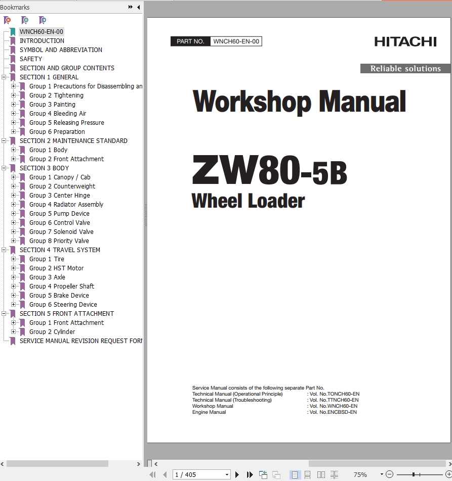Open Group 6 Preparation bookmark

tap(57, 132)
